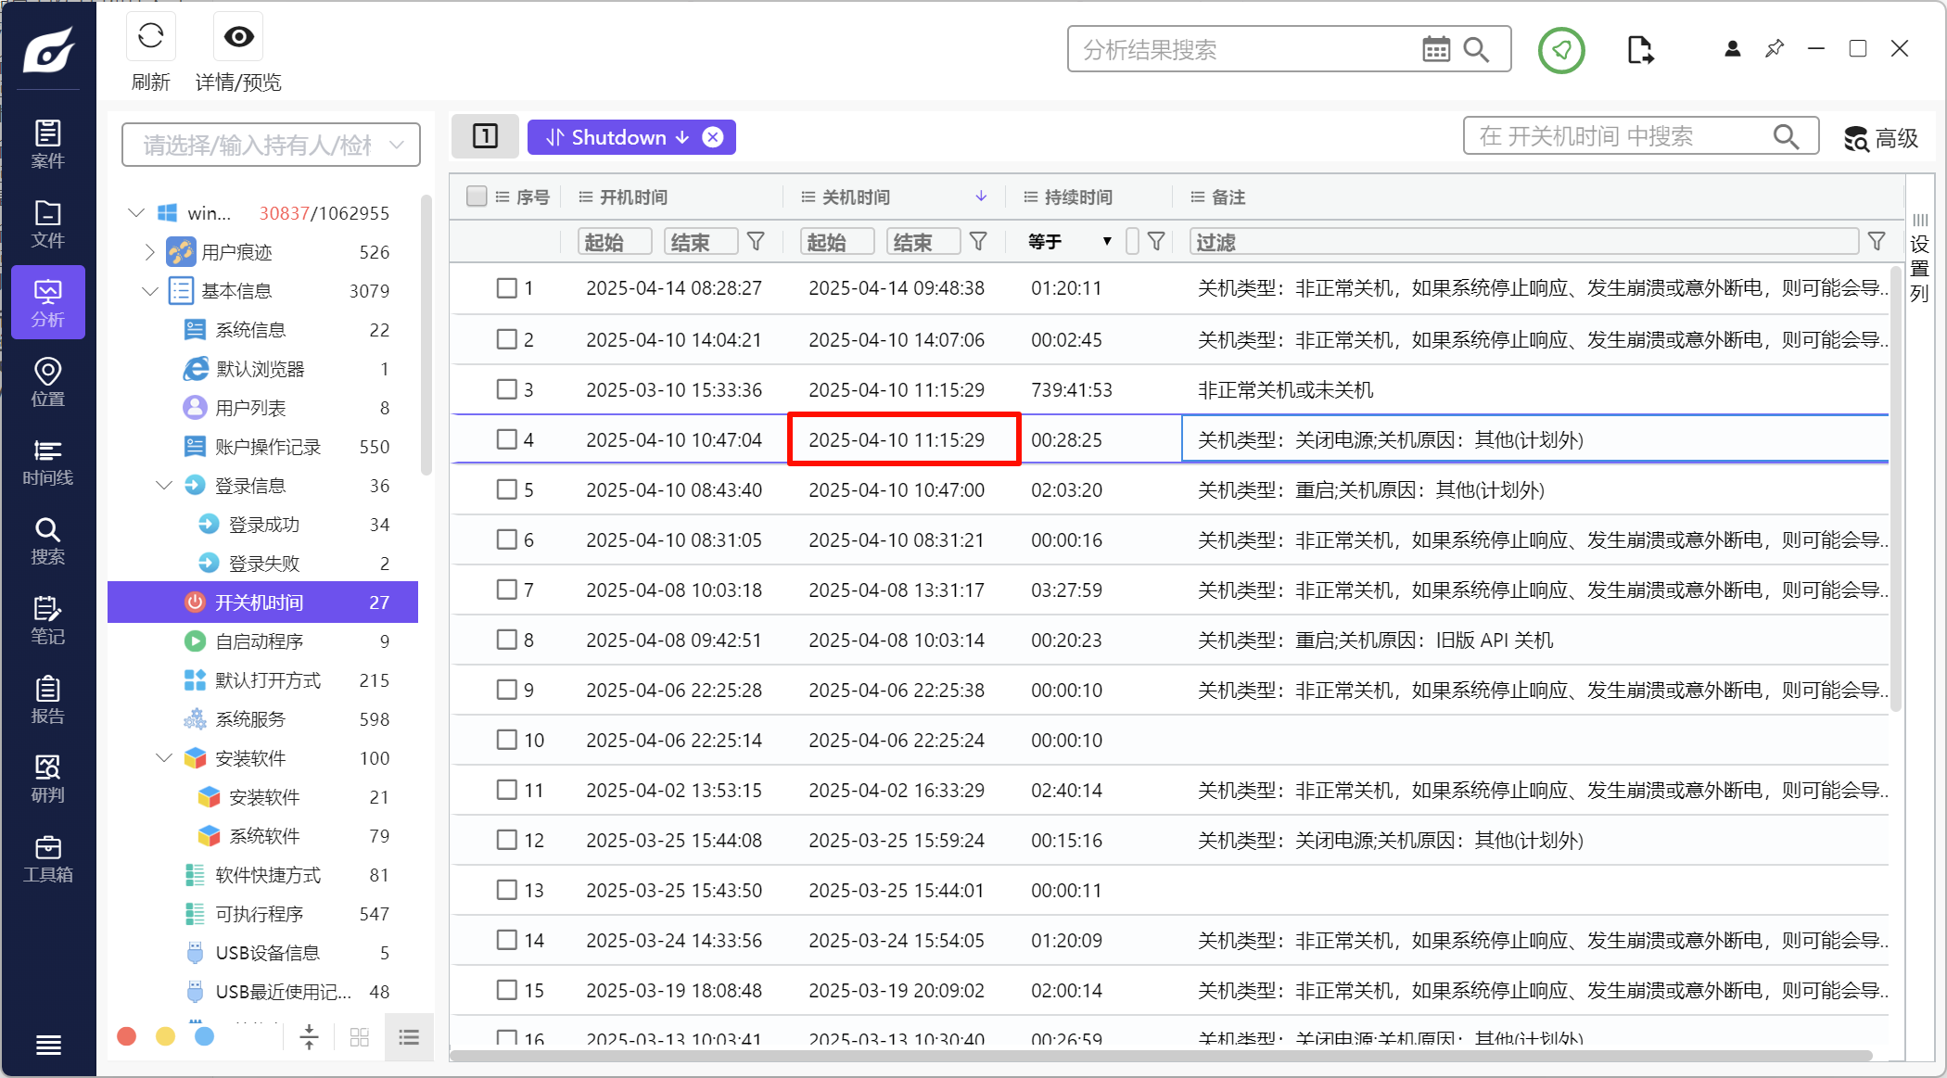Open 时间线 in the sidebar

click(x=48, y=462)
